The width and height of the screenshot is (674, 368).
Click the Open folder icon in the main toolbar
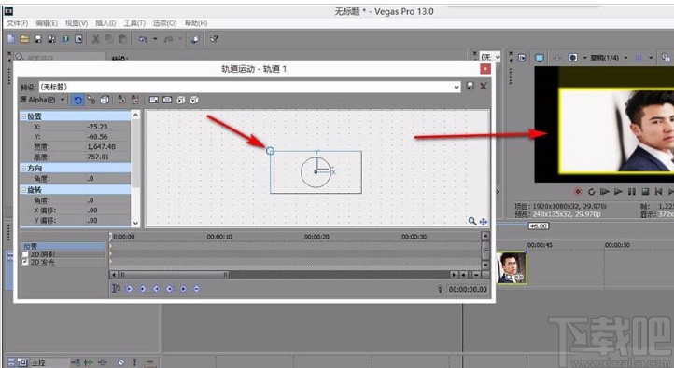click(25, 39)
